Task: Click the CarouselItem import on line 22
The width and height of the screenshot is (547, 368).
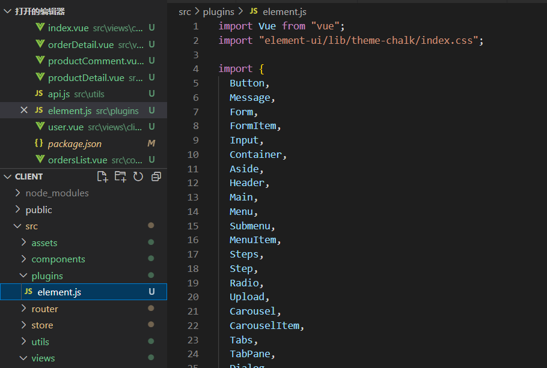Action: tap(264, 325)
